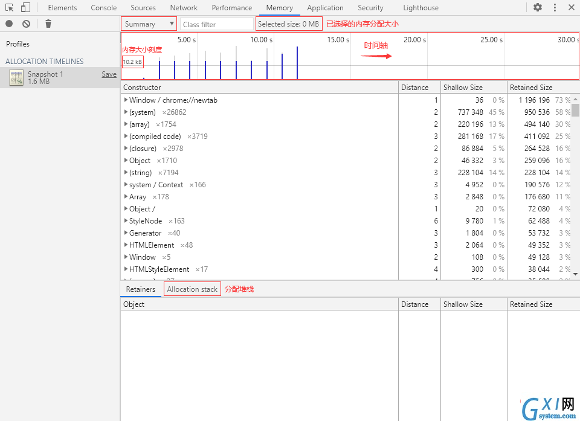Expand the Generator ×40 row
The height and width of the screenshot is (421, 580).
pos(126,233)
